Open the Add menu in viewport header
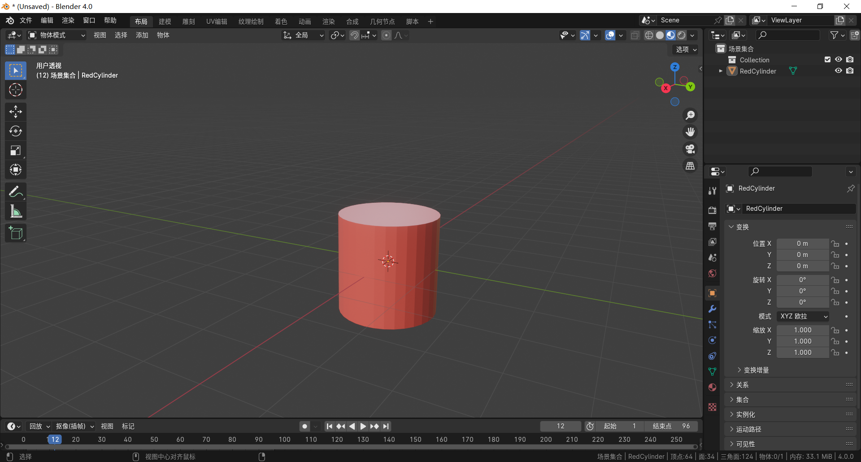This screenshot has height=462, width=861. click(142, 35)
